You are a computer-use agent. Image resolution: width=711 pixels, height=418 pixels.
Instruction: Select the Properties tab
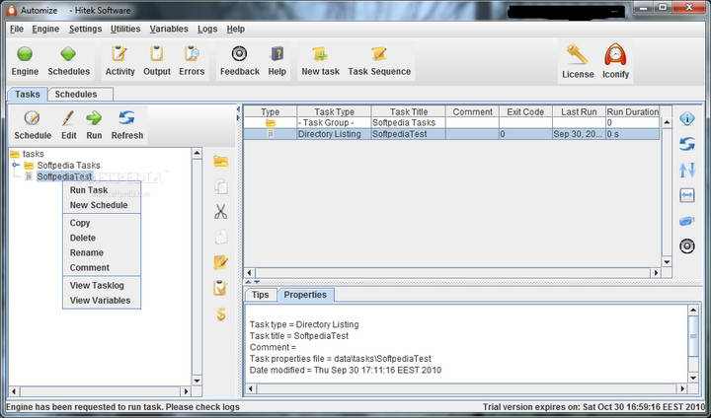[x=305, y=295]
